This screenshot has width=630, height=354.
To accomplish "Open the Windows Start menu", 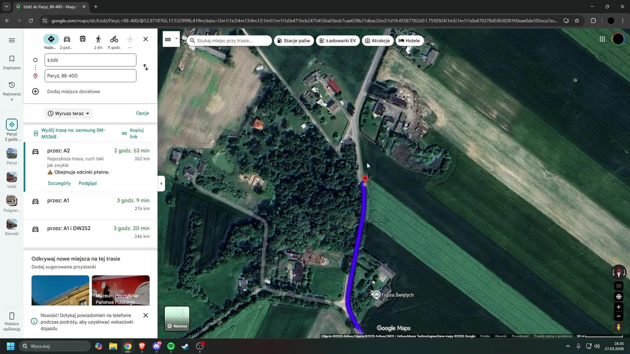I will [10, 346].
